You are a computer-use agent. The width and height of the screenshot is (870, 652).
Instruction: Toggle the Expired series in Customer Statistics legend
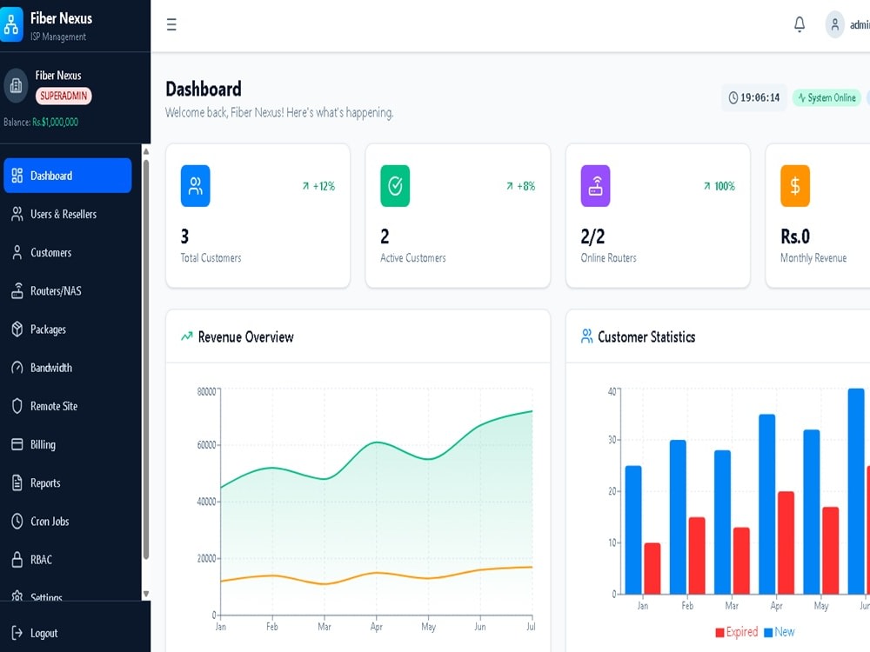[738, 632]
